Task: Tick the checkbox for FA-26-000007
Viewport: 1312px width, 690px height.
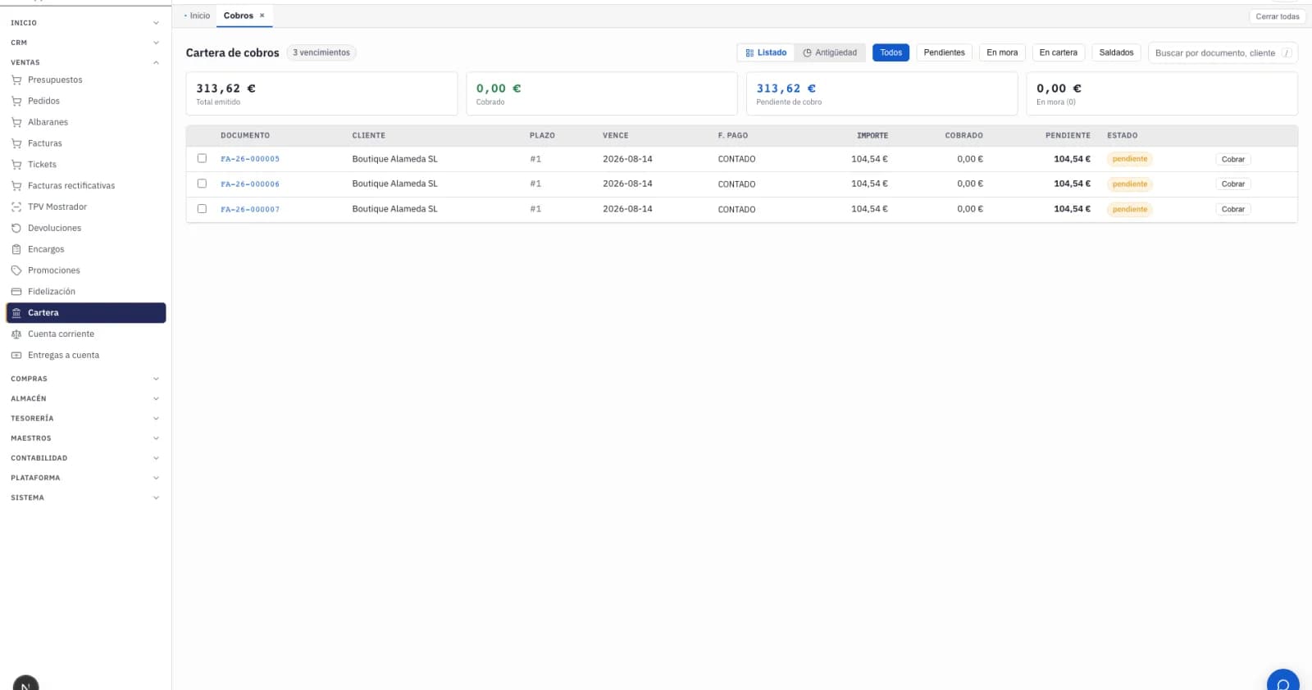Action: click(202, 209)
